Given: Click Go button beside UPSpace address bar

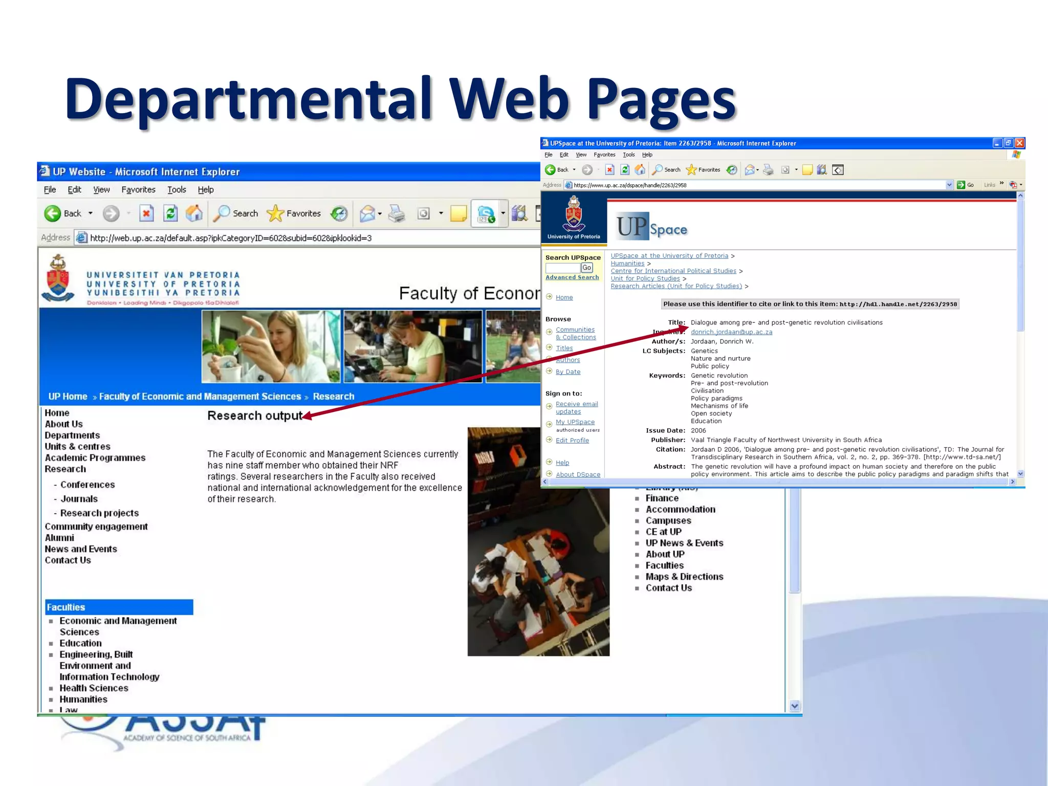Looking at the screenshot, I should [966, 185].
